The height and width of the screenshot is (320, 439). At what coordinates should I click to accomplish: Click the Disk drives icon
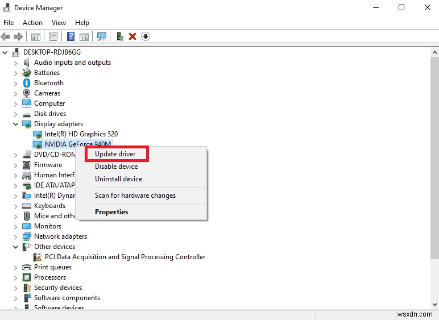[x=27, y=115]
